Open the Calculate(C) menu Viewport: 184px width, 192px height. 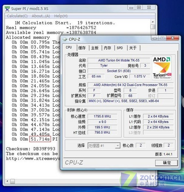tap(17, 16)
